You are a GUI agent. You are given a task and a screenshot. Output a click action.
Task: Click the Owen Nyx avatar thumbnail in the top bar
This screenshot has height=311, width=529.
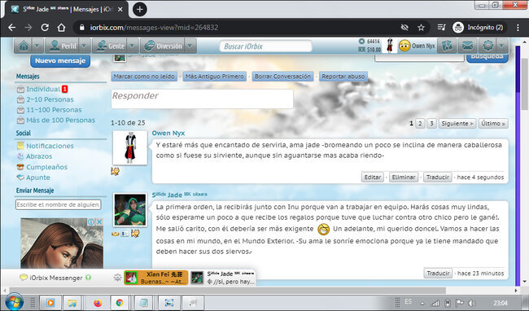coord(390,46)
